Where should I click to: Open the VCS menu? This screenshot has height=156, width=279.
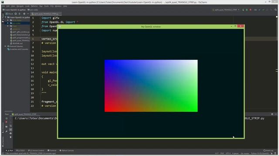[52, 6]
